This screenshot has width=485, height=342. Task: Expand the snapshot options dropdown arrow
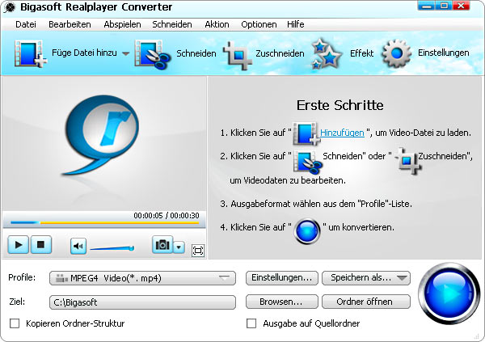click(179, 247)
